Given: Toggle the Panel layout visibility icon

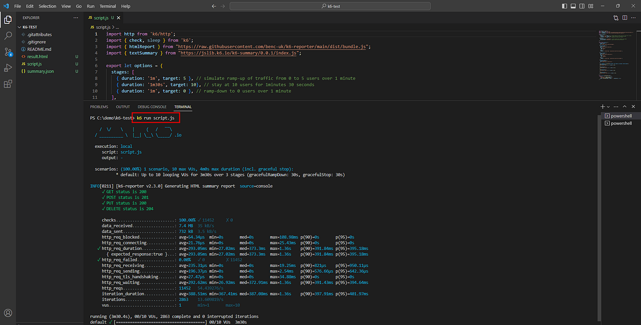Looking at the screenshot, I should (573, 6).
